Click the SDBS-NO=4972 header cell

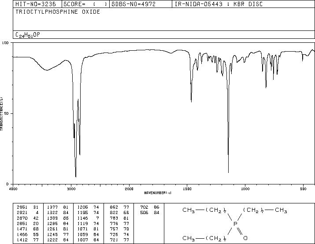[x=141, y=4]
